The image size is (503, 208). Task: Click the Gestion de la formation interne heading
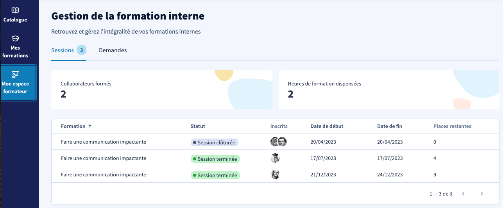pos(128,16)
